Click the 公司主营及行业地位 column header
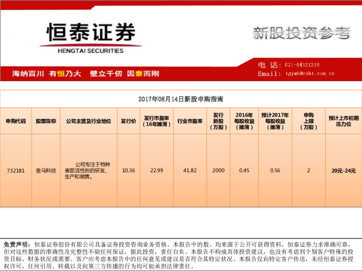Image resolution: width=362 pixels, height=271 pixels. coord(88,121)
